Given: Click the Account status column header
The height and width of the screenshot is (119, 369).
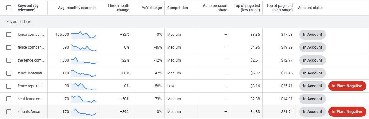Looking at the screenshot, I should point(311,8).
